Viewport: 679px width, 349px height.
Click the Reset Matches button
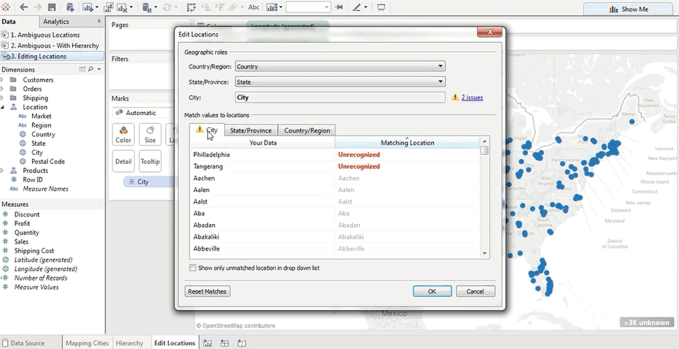point(207,291)
